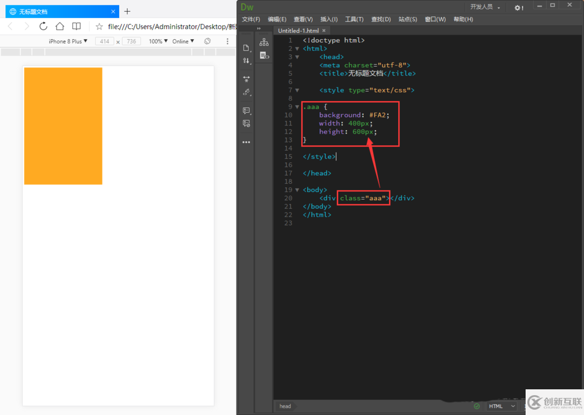The height and width of the screenshot is (415, 584).
Task: Collapse the .aaa CSS rule on line 9
Action: click(x=297, y=107)
